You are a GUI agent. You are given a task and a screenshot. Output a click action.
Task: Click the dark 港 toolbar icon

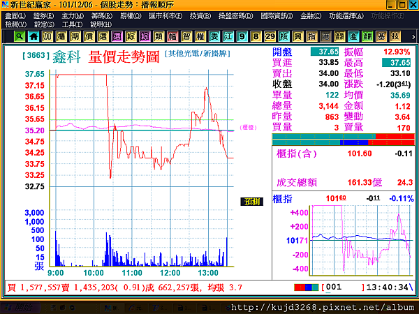[x=325, y=36]
